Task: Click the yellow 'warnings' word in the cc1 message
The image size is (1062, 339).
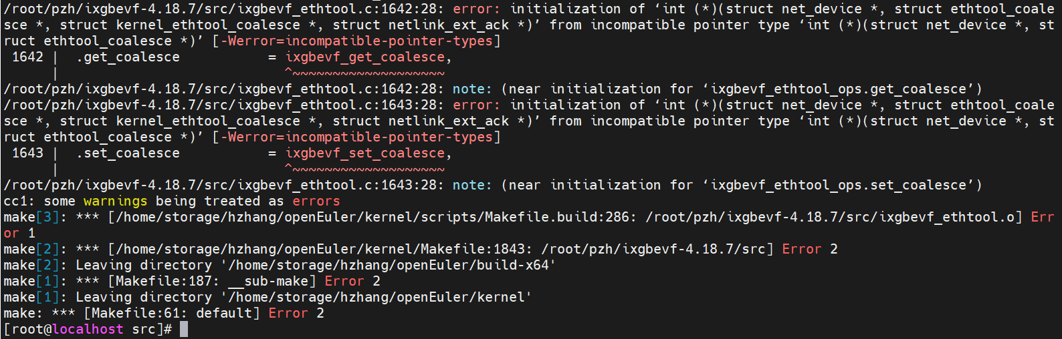Action: 115,201
